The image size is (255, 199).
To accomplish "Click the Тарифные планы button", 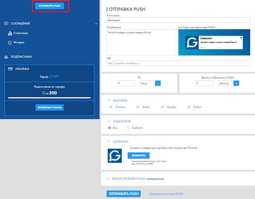I will (x=50, y=108).
